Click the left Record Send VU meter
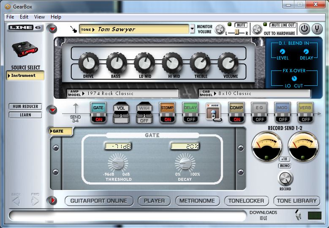 coord(266,147)
